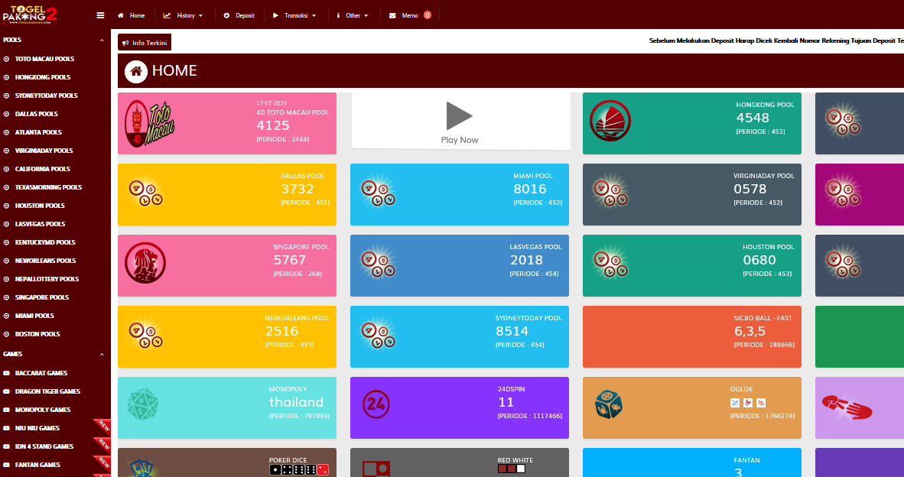Screen dimensions: 904x477
Task: Click the Monopoly dice icon
Action: point(143,404)
